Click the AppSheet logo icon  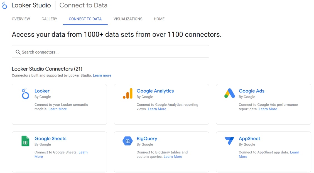coord(230,141)
